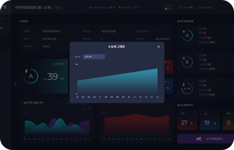234x150 pixels.
Task: Click the 보고서 button beside the title
Action: click(x=58, y=7)
